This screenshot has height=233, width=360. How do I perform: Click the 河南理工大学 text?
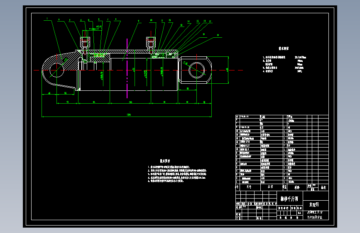[315, 213]
